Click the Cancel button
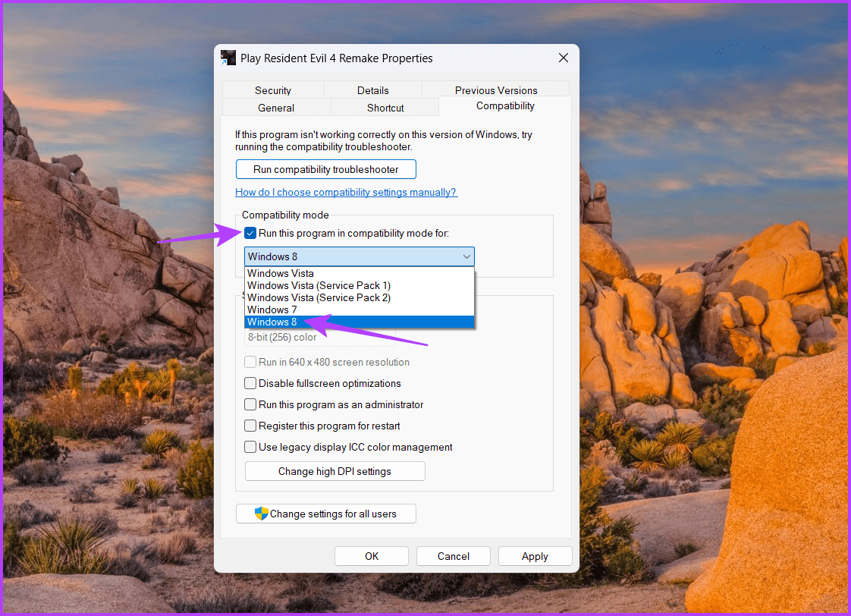The image size is (851, 616). click(454, 556)
